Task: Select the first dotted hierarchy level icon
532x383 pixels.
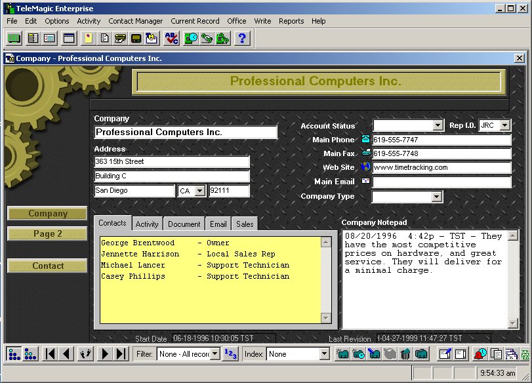Action: pos(14,354)
